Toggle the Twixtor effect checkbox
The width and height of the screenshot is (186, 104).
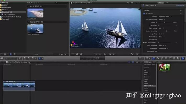(x=144, y=14)
